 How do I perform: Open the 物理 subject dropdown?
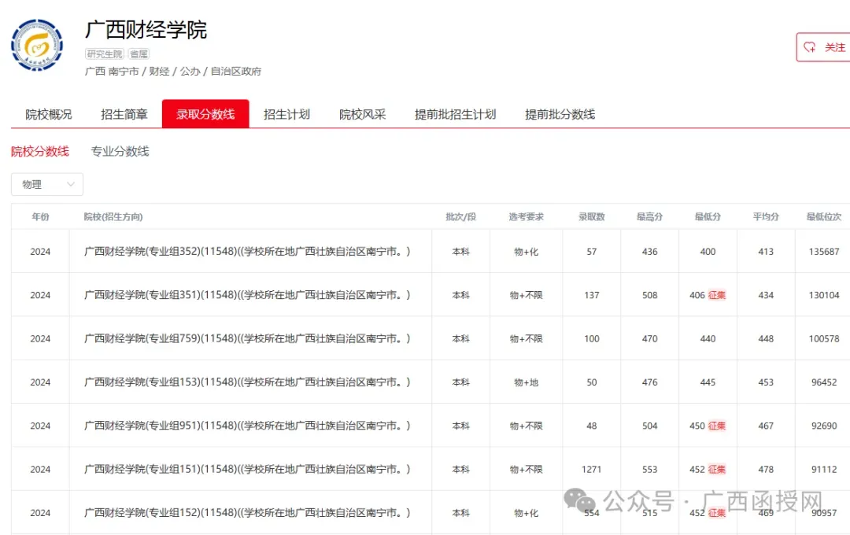click(x=47, y=184)
